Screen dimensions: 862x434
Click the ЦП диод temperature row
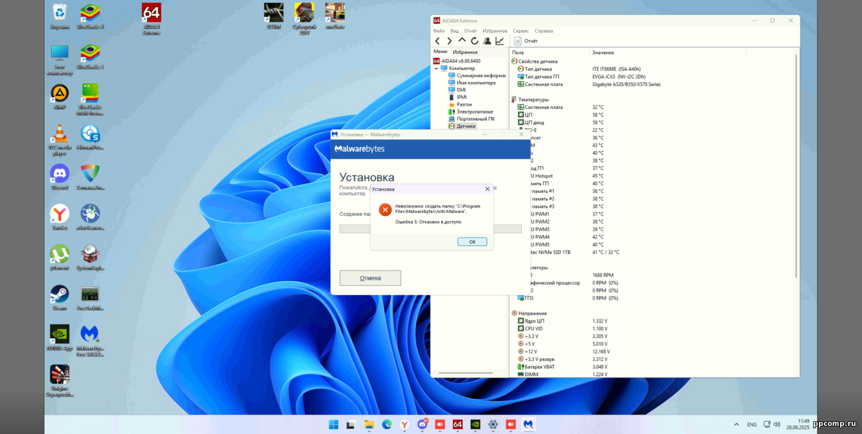pos(652,122)
